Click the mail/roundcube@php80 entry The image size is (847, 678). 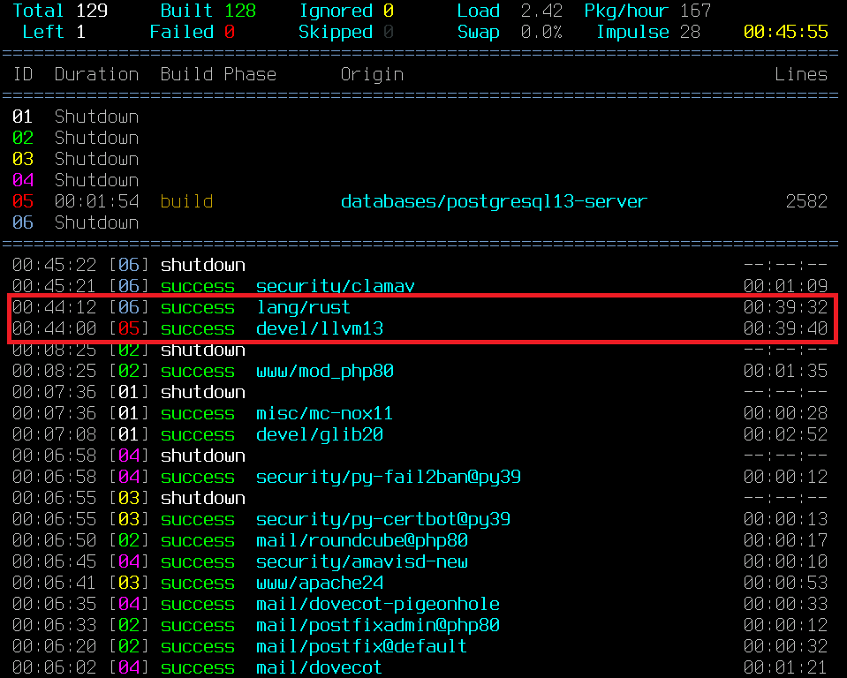pyautogui.click(x=361, y=540)
